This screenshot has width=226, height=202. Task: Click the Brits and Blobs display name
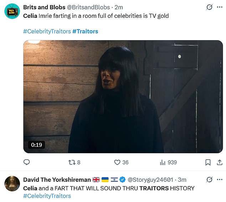(x=44, y=7)
